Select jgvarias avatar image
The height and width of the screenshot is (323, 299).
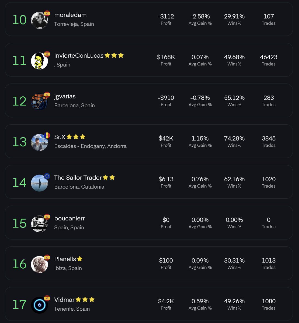[x=40, y=101]
